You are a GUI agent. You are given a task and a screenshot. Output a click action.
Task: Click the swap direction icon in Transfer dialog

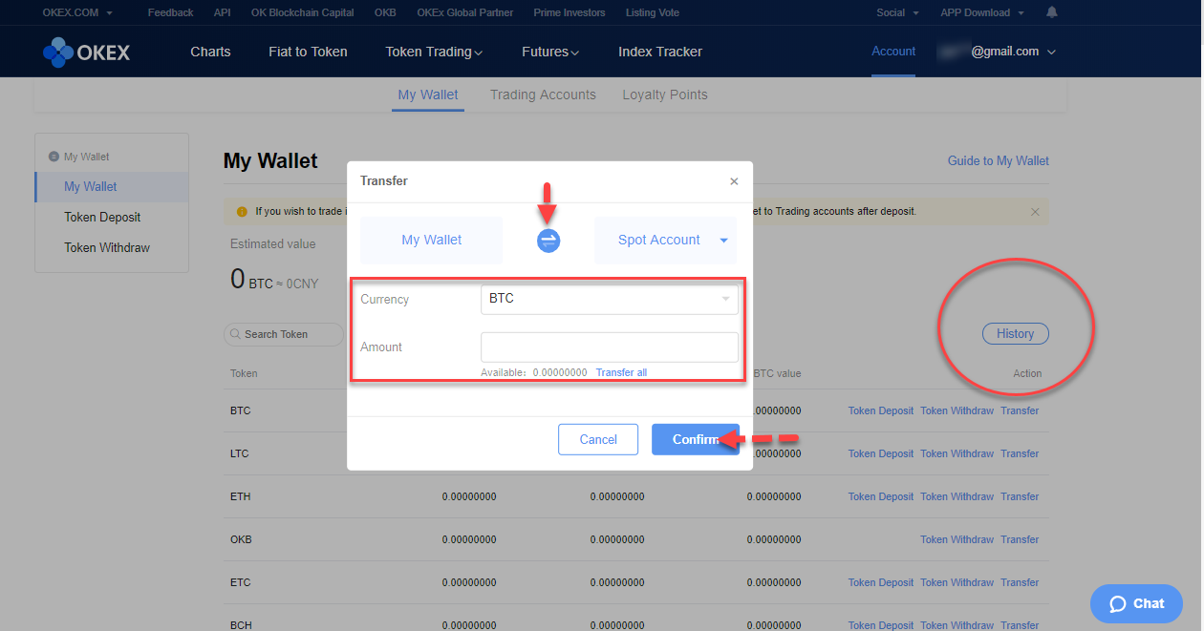548,241
